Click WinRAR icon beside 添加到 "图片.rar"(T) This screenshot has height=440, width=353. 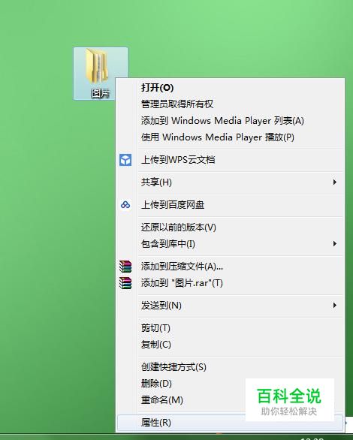pos(125,283)
